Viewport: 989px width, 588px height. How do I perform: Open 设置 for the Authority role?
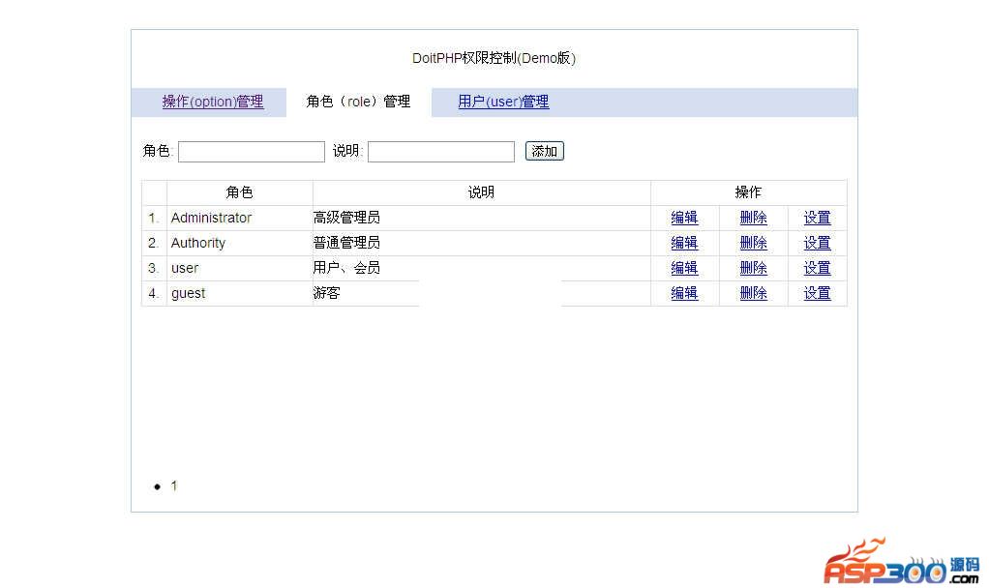pyautogui.click(x=817, y=244)
